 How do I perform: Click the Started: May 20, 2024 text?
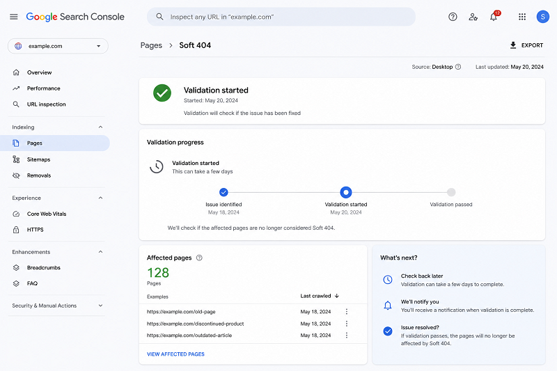(211, 100)
